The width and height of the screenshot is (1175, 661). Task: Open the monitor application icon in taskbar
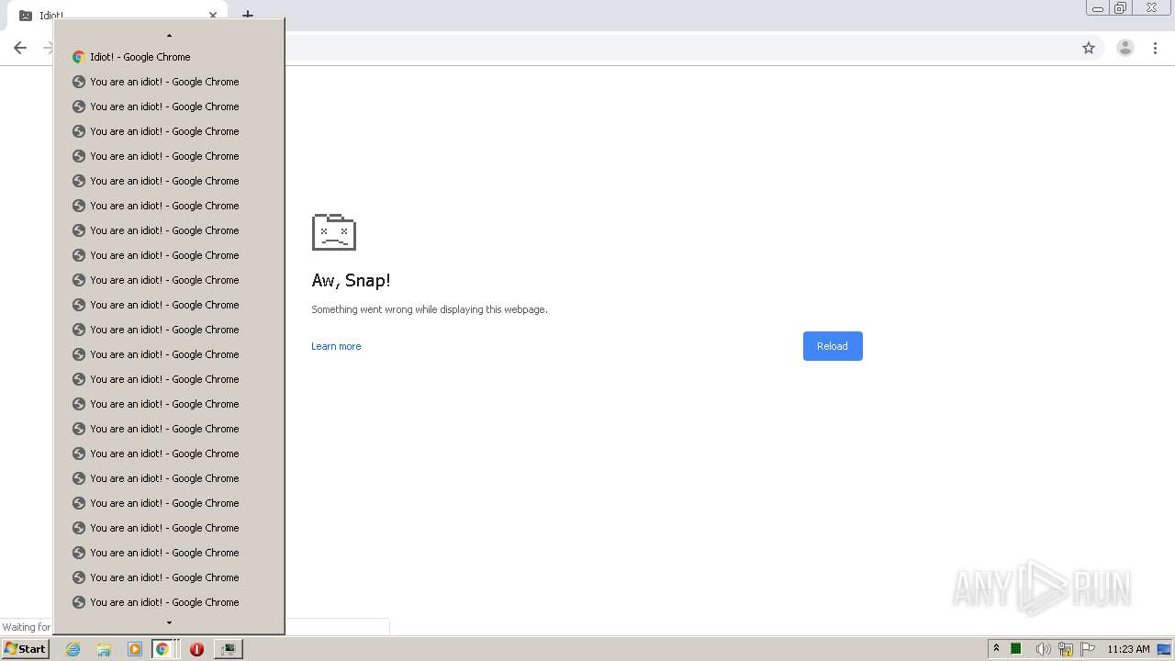[x=228, y=649]
